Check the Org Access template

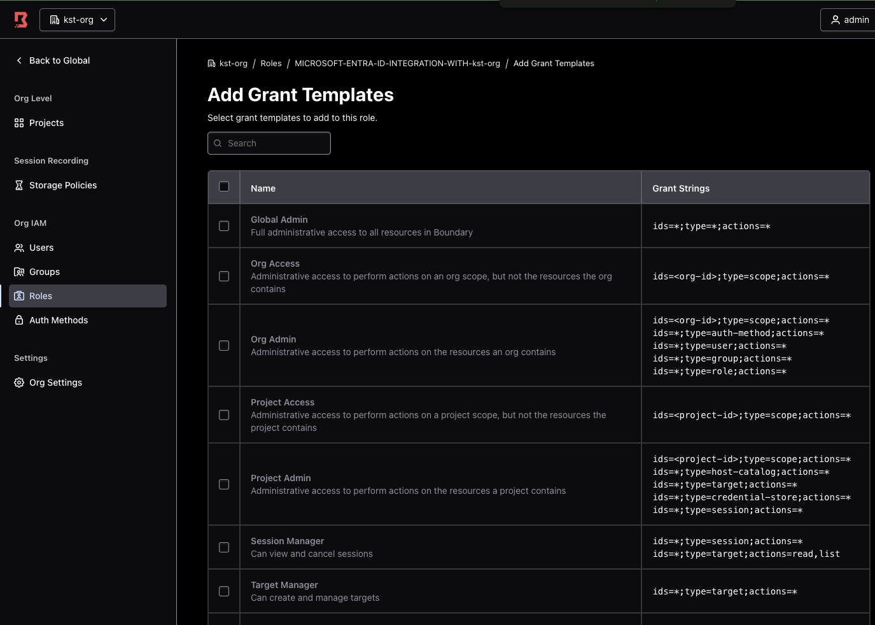[224, 276]
